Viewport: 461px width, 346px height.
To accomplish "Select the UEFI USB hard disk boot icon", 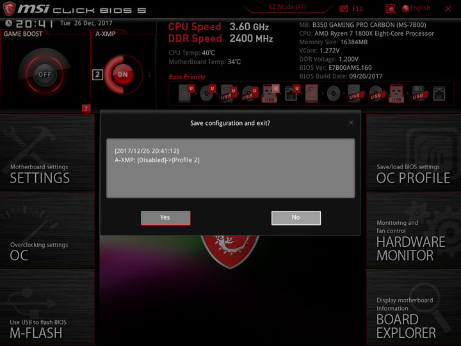I will click(x=229, y=94).
